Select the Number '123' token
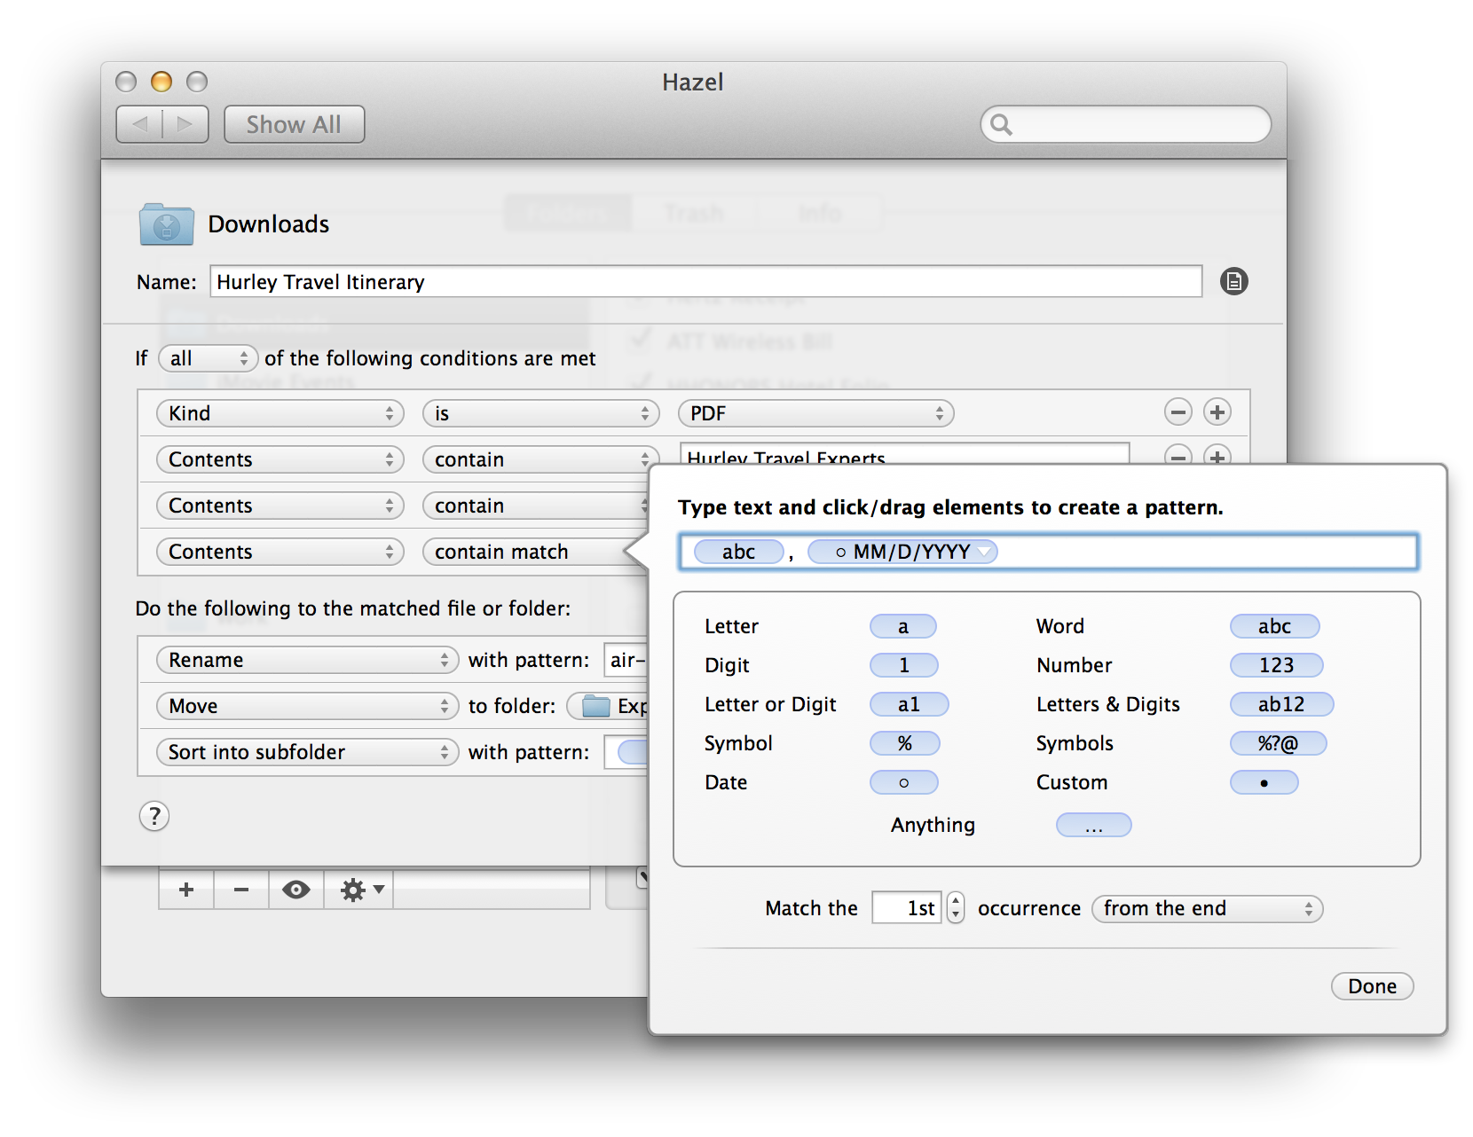Screen dimensions: 1473x1137 click(1277, 665)
